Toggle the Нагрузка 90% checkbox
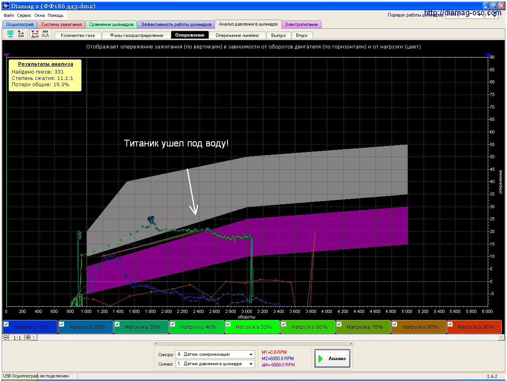 click(x=450, y=324)
